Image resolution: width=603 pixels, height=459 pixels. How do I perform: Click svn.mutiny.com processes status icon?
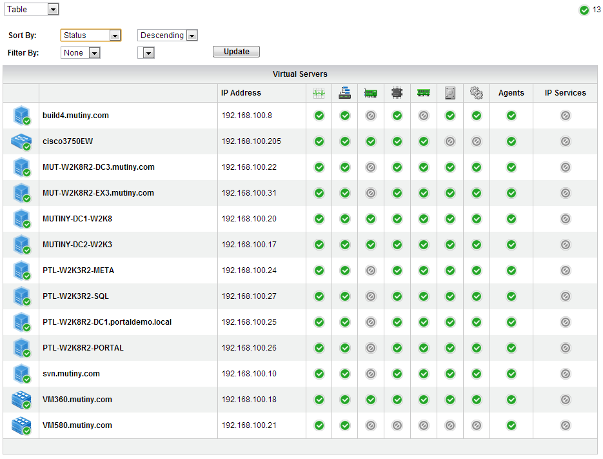click(477, 374)
